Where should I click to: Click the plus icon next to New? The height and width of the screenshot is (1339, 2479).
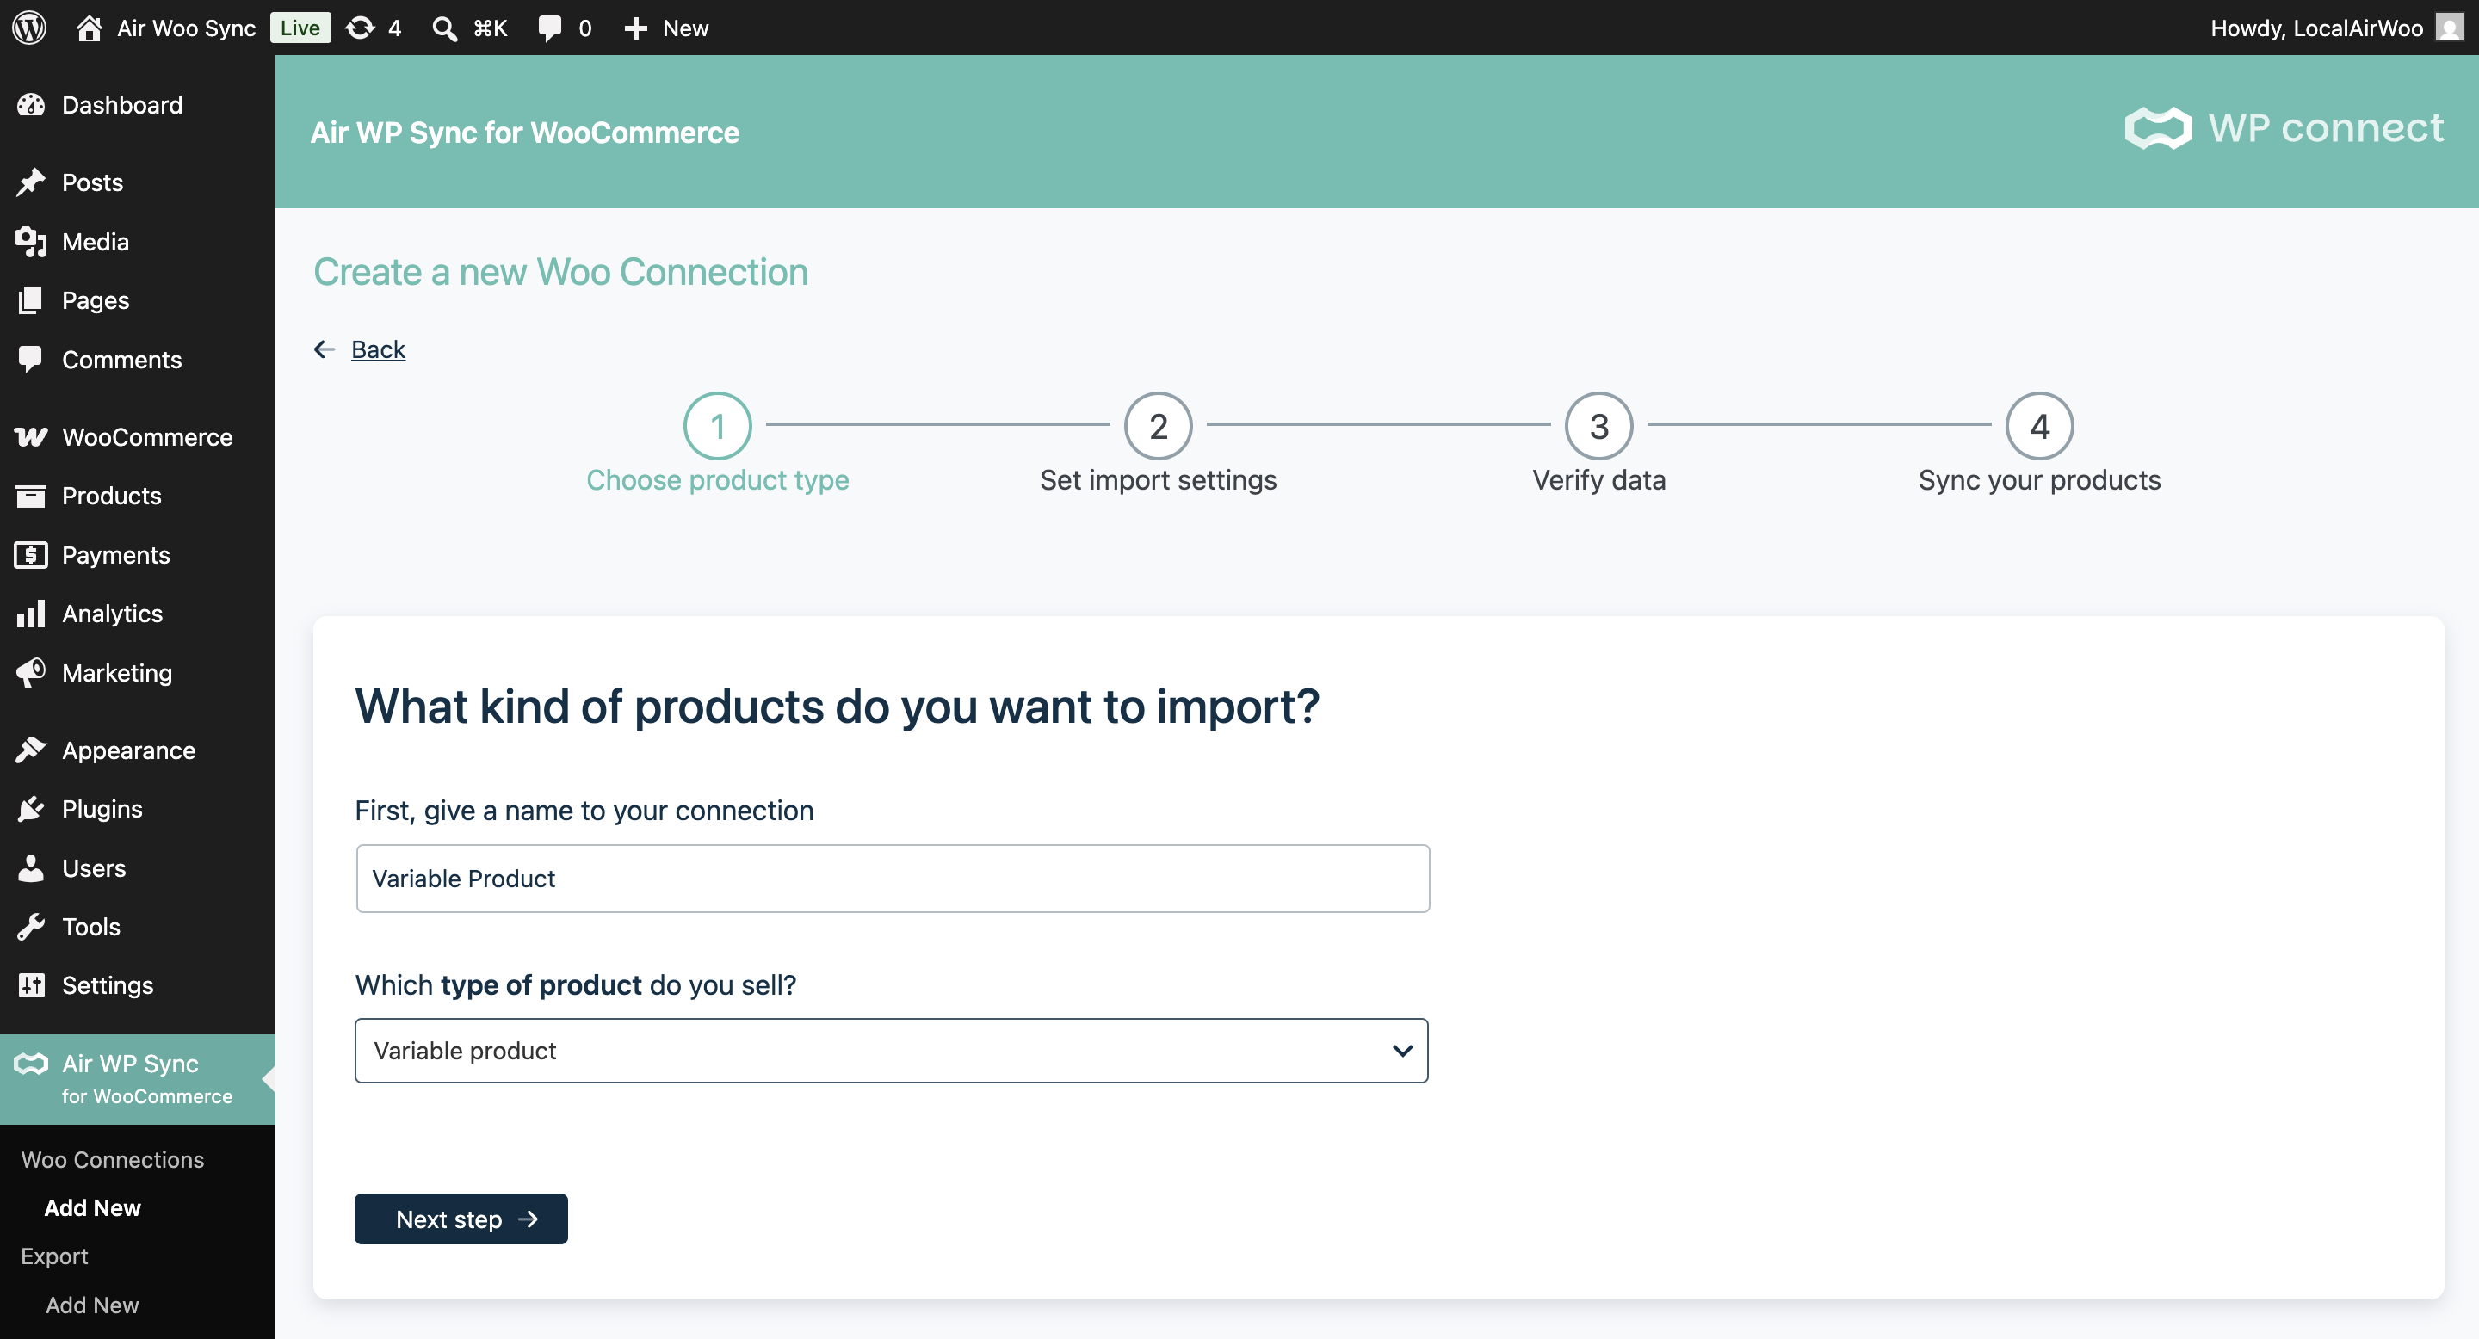[635, 28]
